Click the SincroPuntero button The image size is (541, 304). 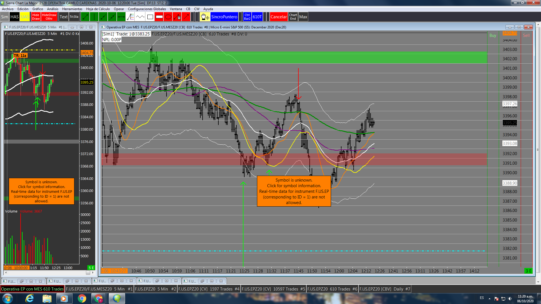click(224, 17)
